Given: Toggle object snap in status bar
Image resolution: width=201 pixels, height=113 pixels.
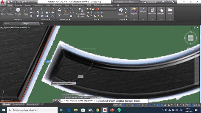Looking at the screenshot, I should coord(152,105).
